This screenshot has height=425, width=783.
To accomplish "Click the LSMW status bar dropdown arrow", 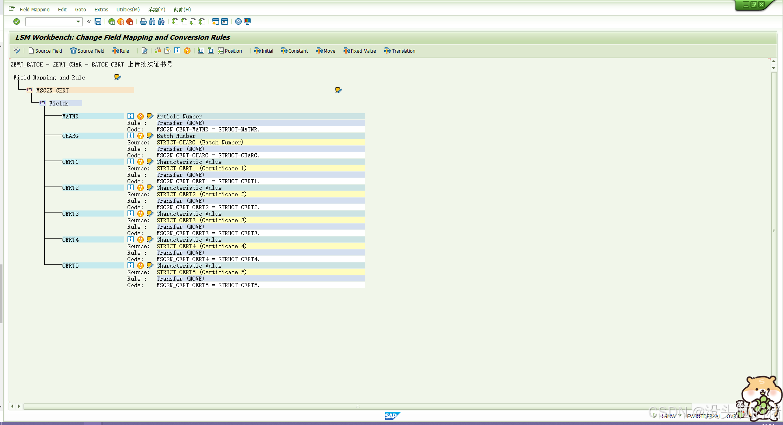I will [680, 416].
